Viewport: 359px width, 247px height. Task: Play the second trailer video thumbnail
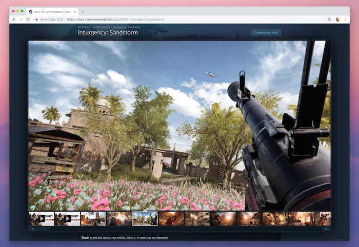[68, 219]
